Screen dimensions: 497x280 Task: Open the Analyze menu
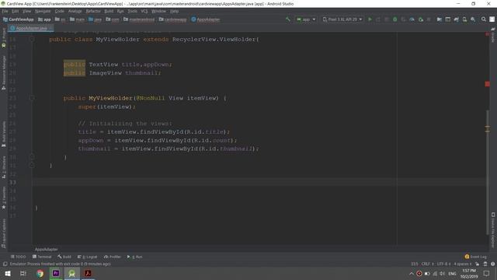tap(75, 11)
